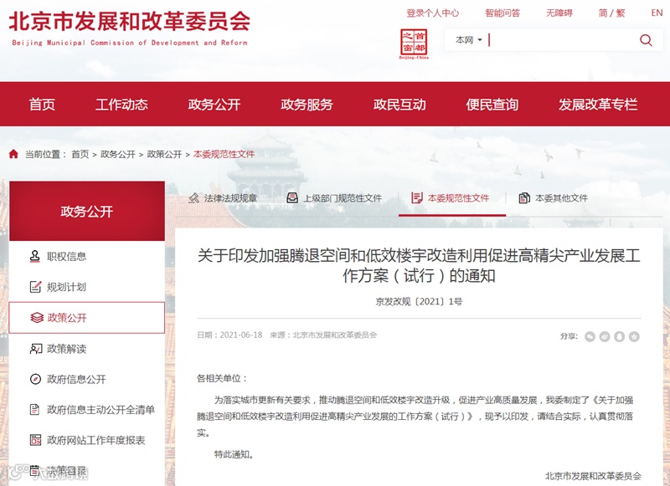Click the home icon in the breadcrumb
The image size is (670, 486).
tap(13, 154)
